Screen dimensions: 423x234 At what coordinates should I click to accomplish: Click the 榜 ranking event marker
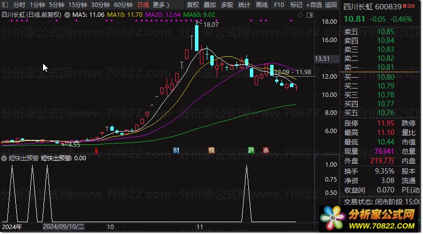pyautogui.click(x=212, y=150)
